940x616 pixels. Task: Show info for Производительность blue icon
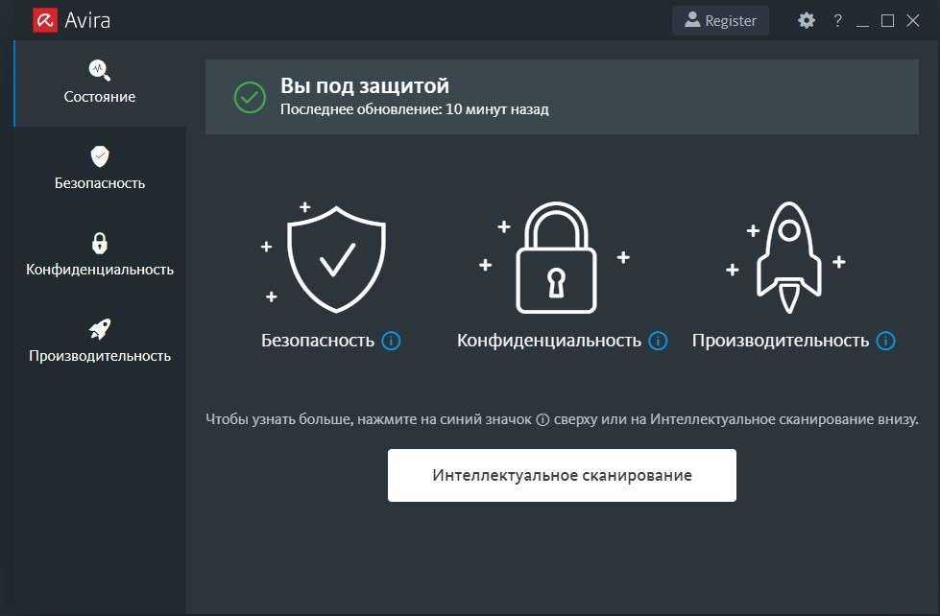pyautogui.click(x=885, y=341)
